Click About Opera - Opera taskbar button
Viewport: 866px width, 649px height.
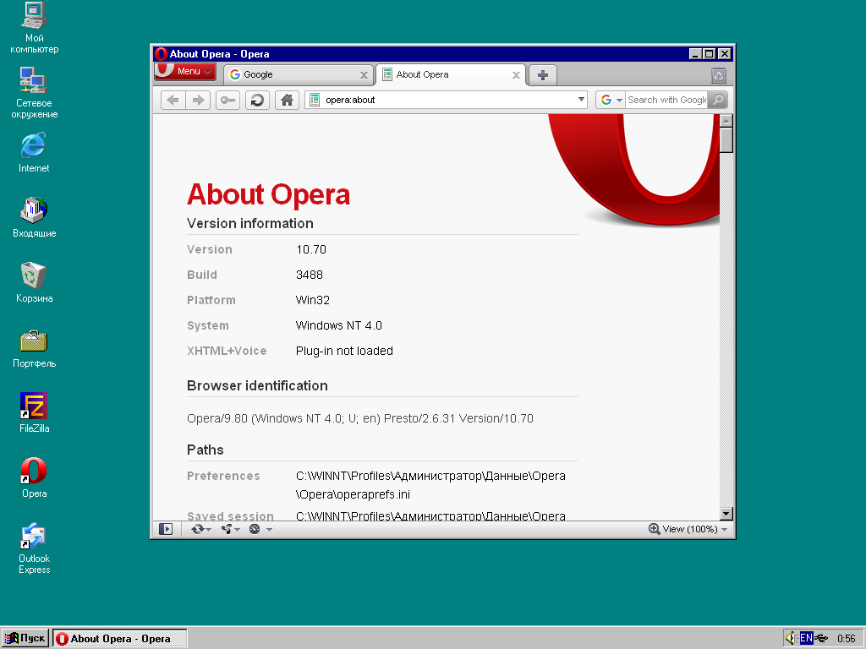tap(120, 639)
